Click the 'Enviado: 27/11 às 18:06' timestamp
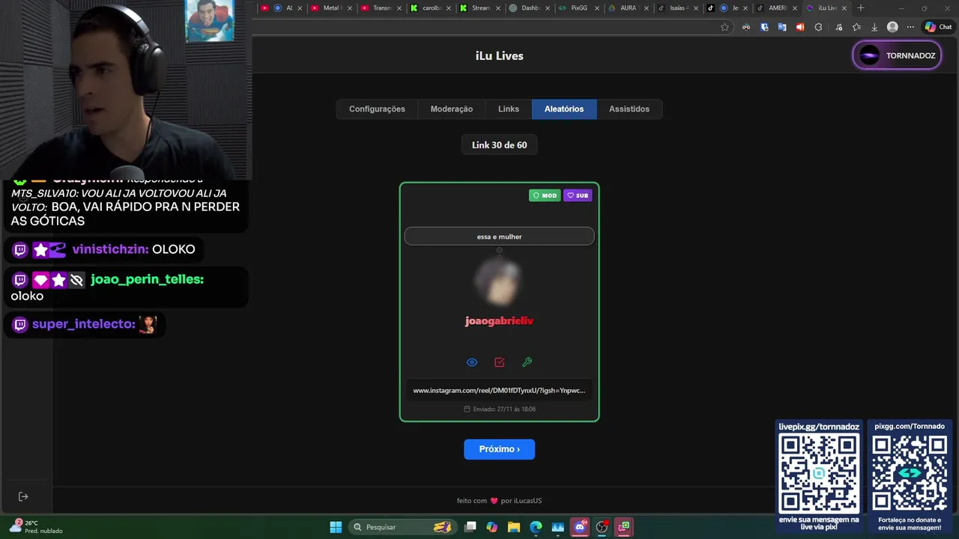The height and width of the screenshot is (539, 959). 499,409
